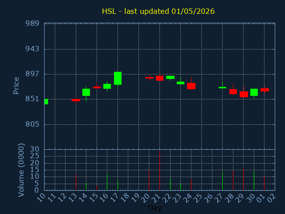Screen dimensions: 285x214
Task: Click the 0 volume axis label
Action: click(x=37, y=190)
